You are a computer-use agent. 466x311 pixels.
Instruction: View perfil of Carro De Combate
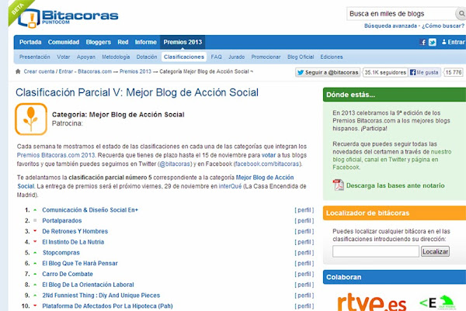304,275
